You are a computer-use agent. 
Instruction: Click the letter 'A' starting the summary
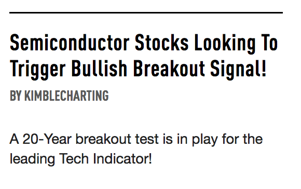14,139
